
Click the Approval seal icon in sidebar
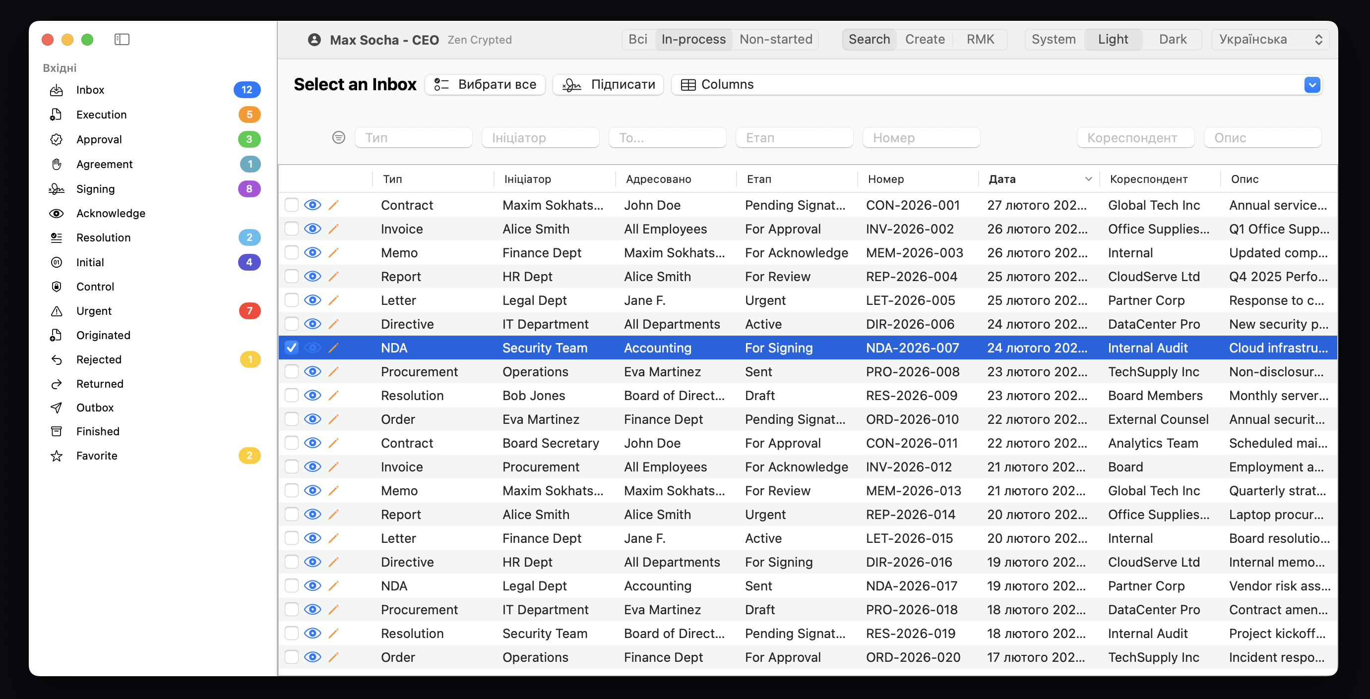tap(57, 139)
